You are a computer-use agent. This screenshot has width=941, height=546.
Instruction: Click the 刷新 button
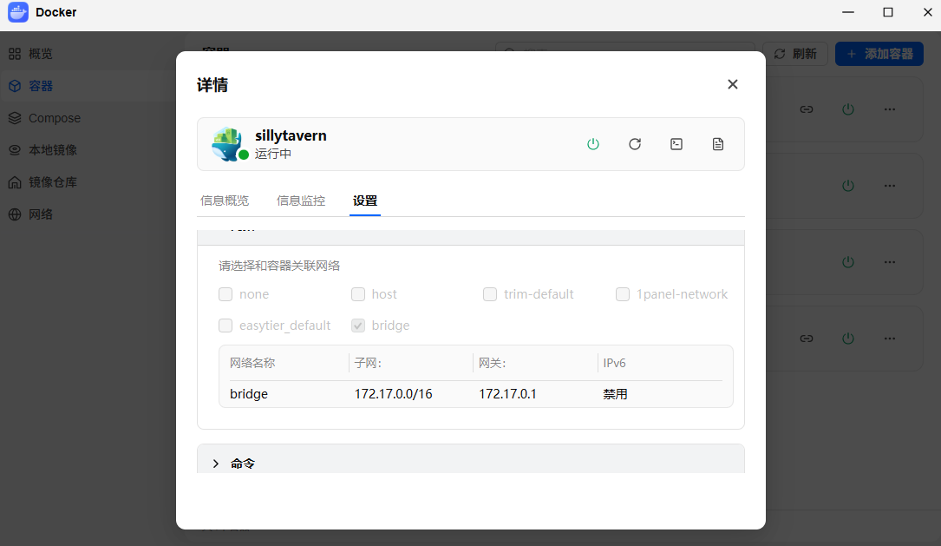pyautogui.click(x=795, y=54)
